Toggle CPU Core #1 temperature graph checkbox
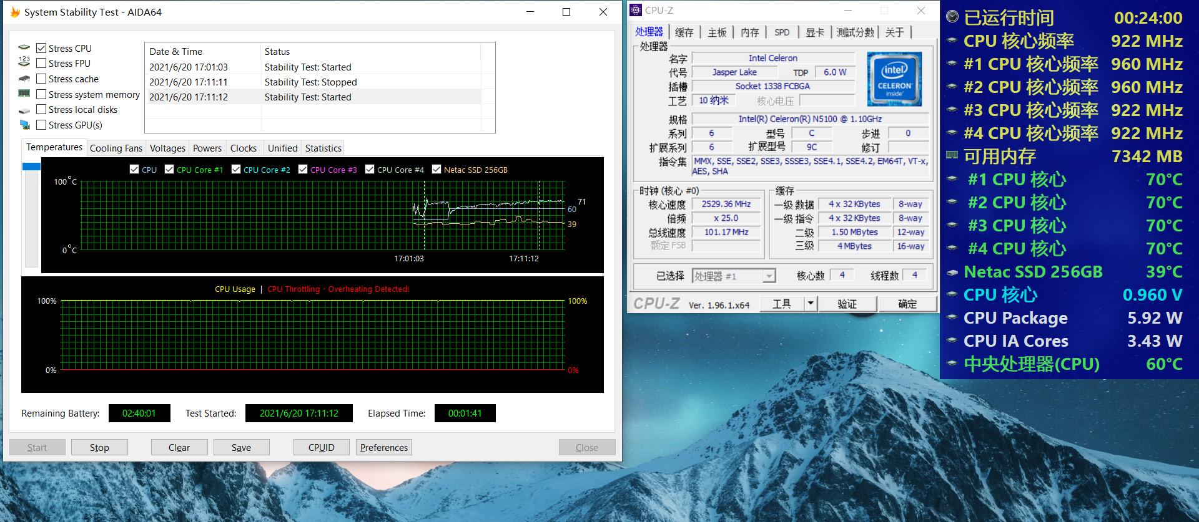Screen dimensions: 1199x522 169,170
